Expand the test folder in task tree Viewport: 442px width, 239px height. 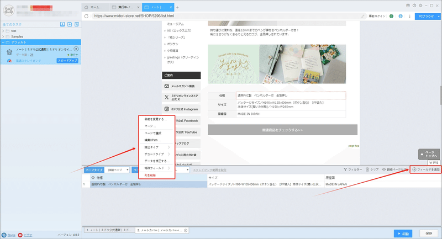[x=3, y=31]
